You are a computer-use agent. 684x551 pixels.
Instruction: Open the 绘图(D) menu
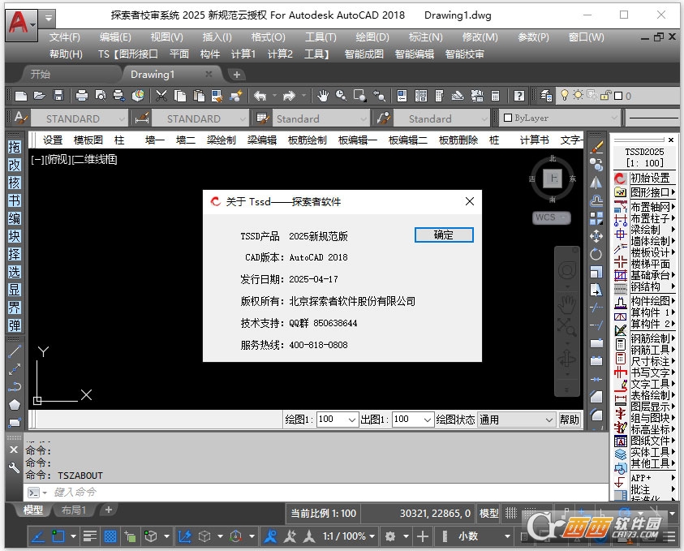point(372,37)
